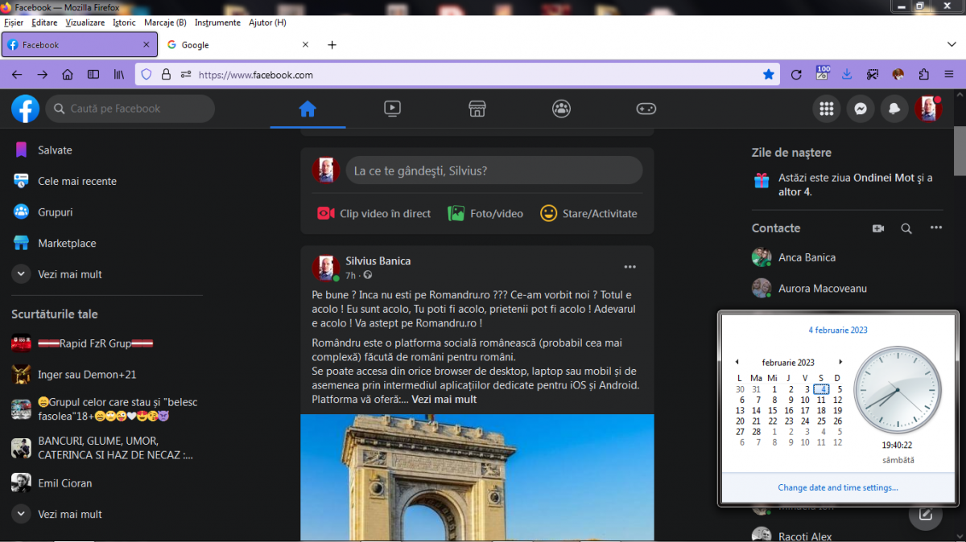Expand 'Vezi mai mult' under shortcuts list
This screenshot has width=966, height=542.
(69, 514)
